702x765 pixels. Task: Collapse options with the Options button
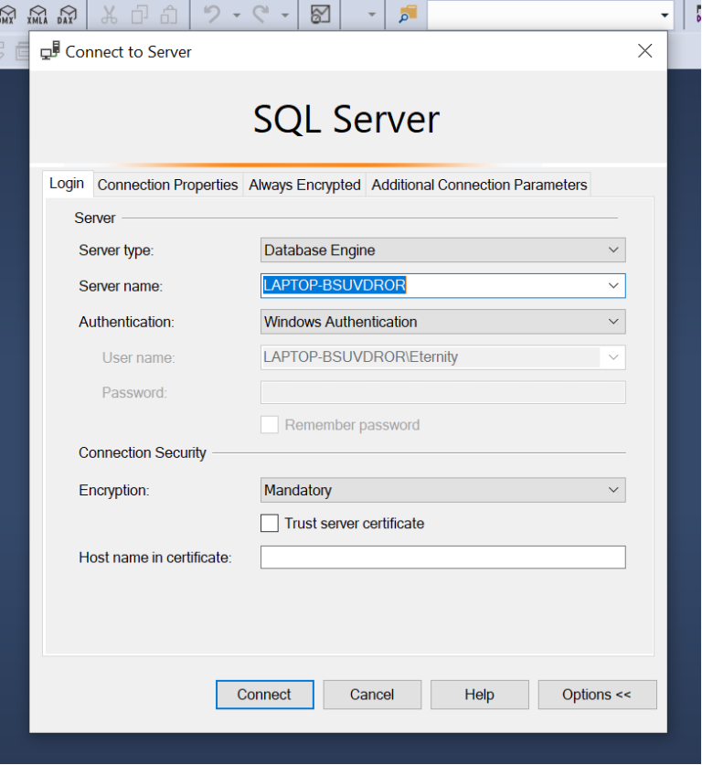pyautogui.click(x=597, y=695)
